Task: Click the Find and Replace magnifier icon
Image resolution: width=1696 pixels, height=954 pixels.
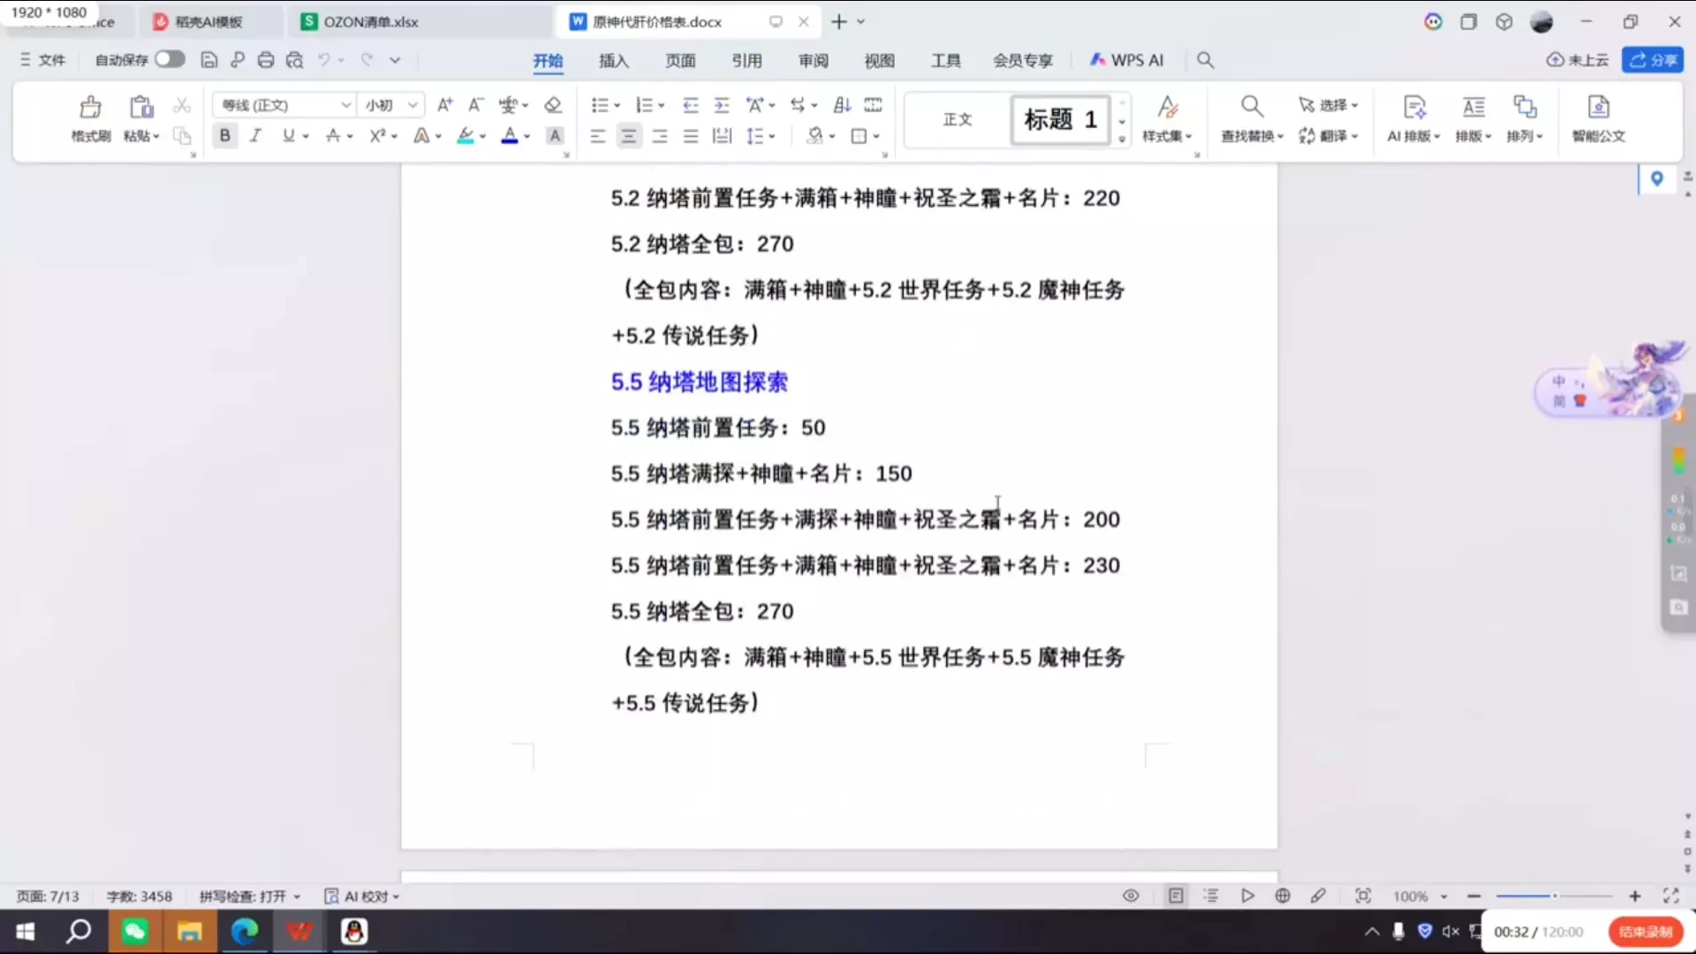Action: (1251, 108)
